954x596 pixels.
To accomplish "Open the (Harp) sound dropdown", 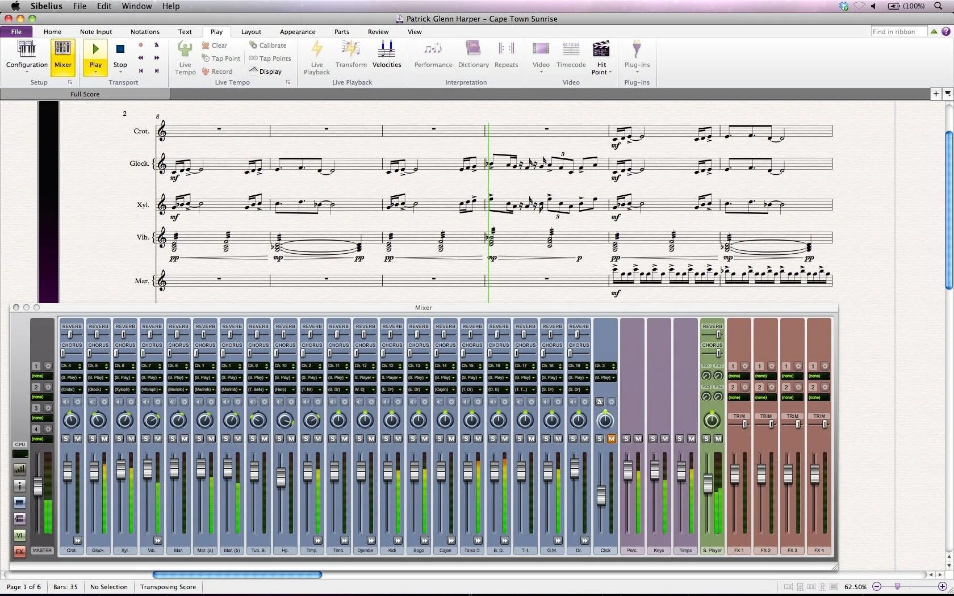I will 285,389.
